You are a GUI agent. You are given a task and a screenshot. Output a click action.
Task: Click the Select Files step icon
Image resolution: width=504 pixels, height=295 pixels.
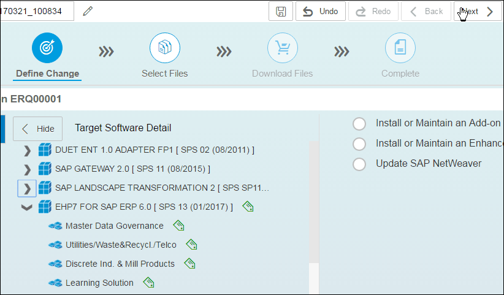pos(164,48)
